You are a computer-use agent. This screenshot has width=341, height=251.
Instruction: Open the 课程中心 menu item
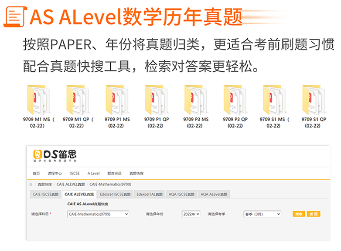click(x=55, y=173)
